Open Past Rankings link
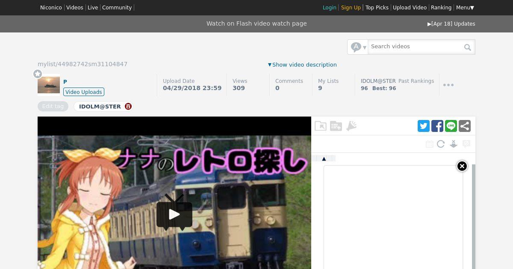This screenshot has height=269, width=513. coord(416,81)
